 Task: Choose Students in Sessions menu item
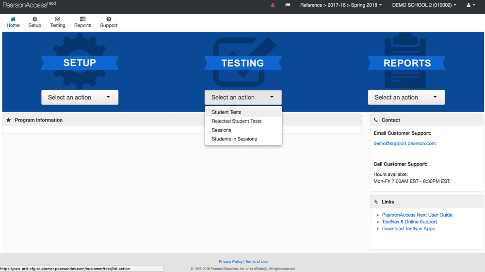point(234,139)
